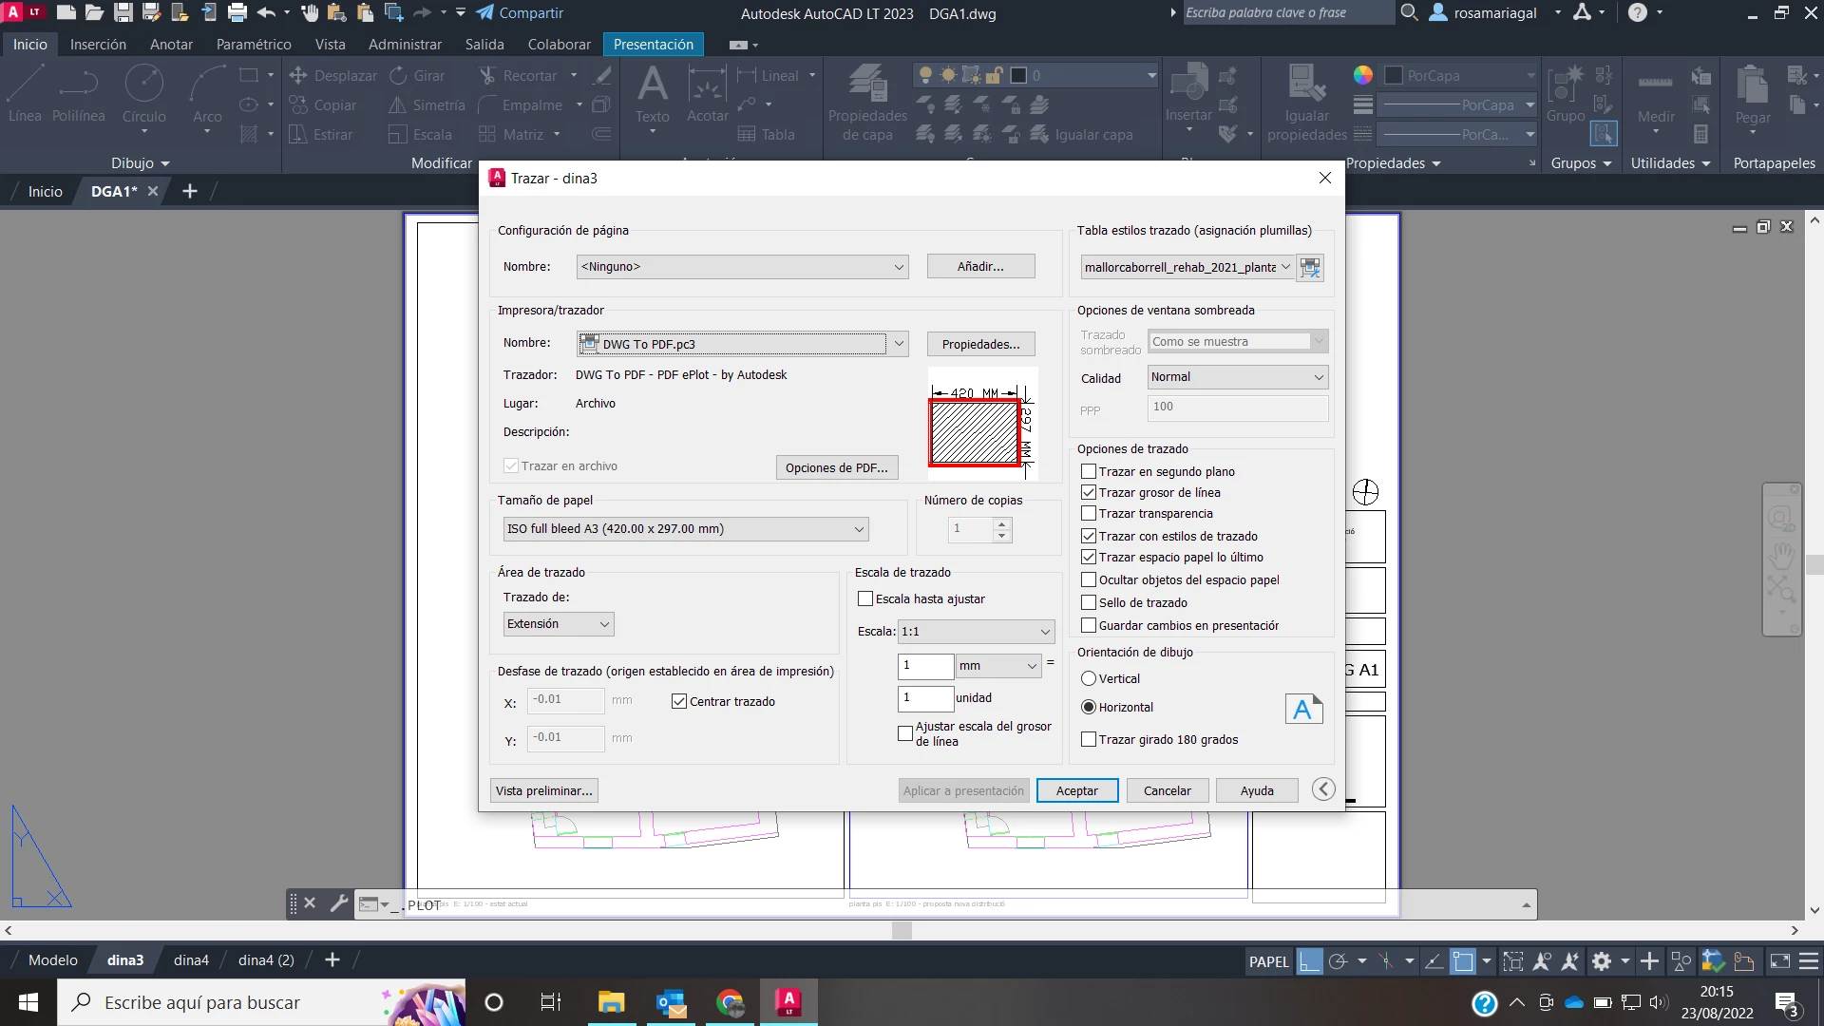
Task: Increase the Número de copias stepper
Action: [1001, 523]
